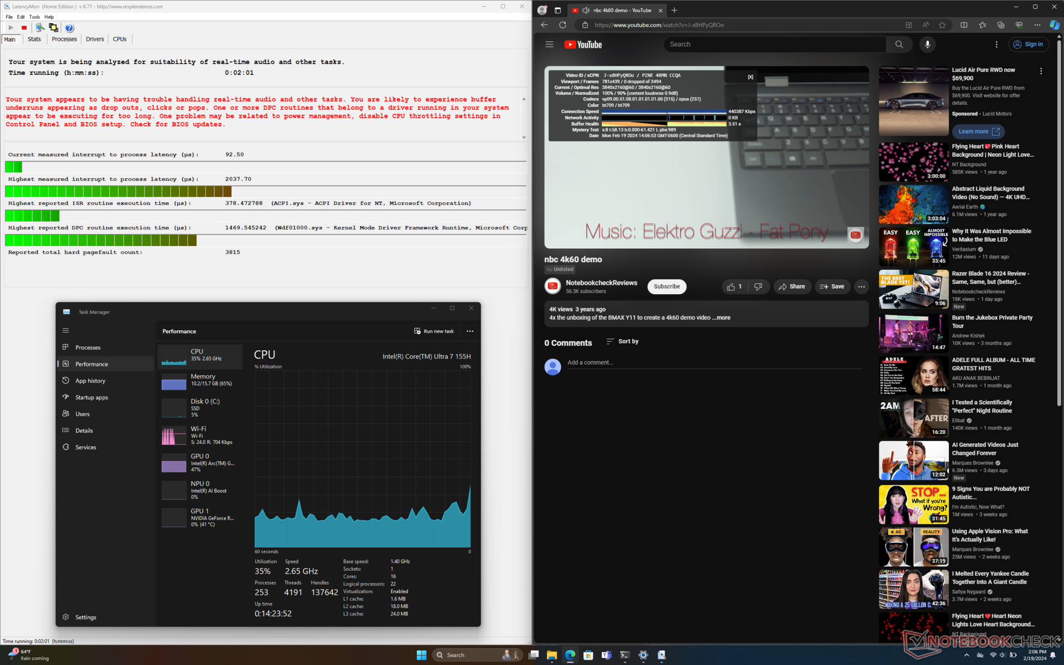Select Disk 0 (C:) performance item
1064x665 pixels.
tap(199, 407)
